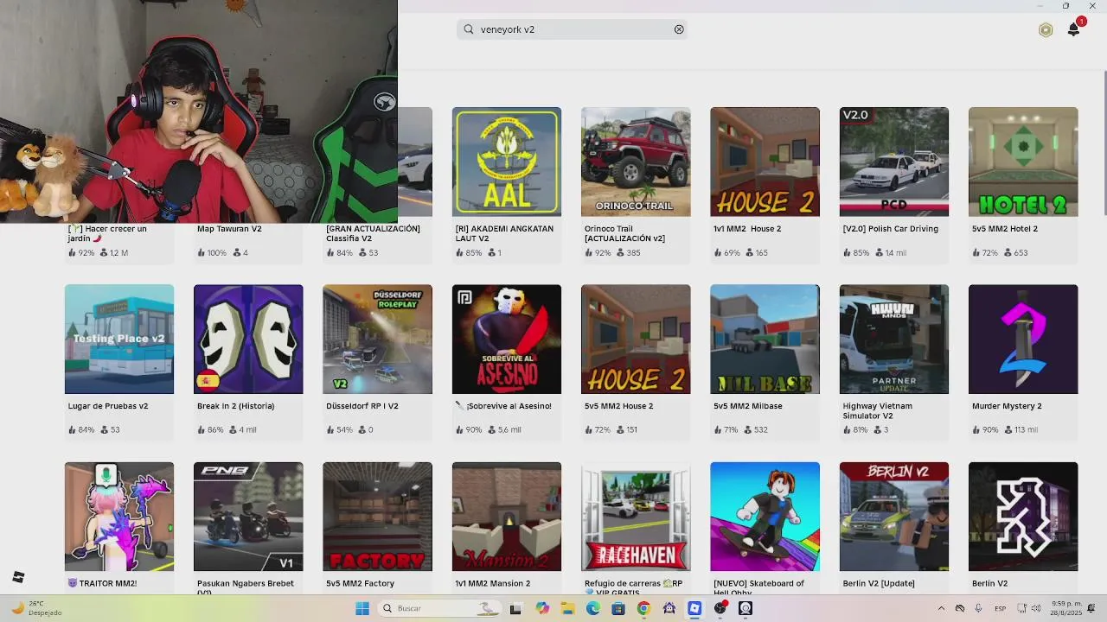Click the microphone tray icon
The width and height of the screenshot is (1107, 622).
click(978, 608)
